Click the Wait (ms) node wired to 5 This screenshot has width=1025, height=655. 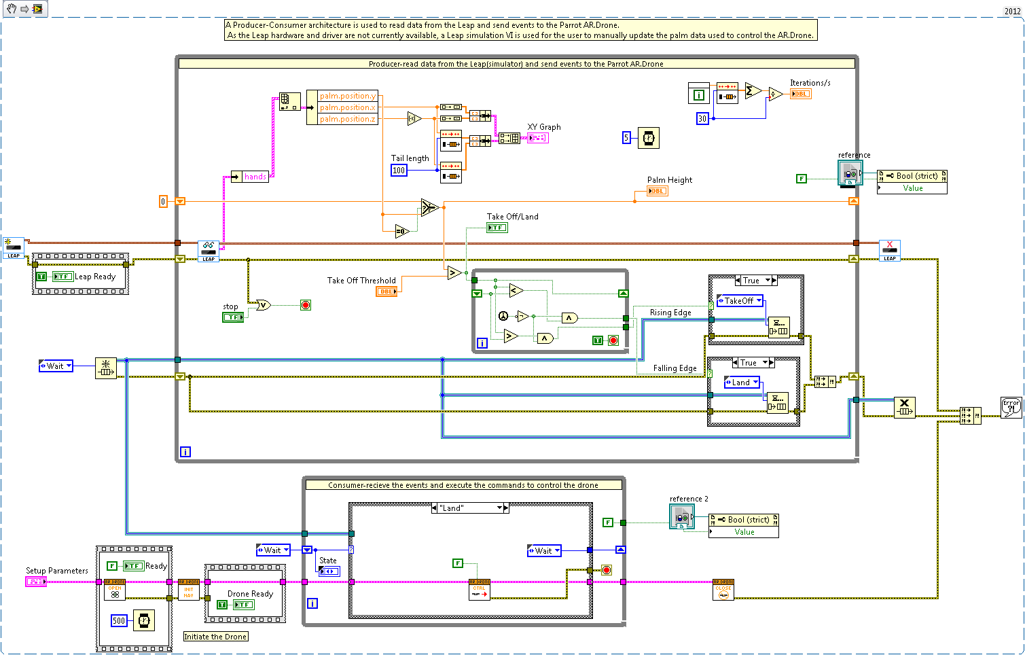point(649,138)
